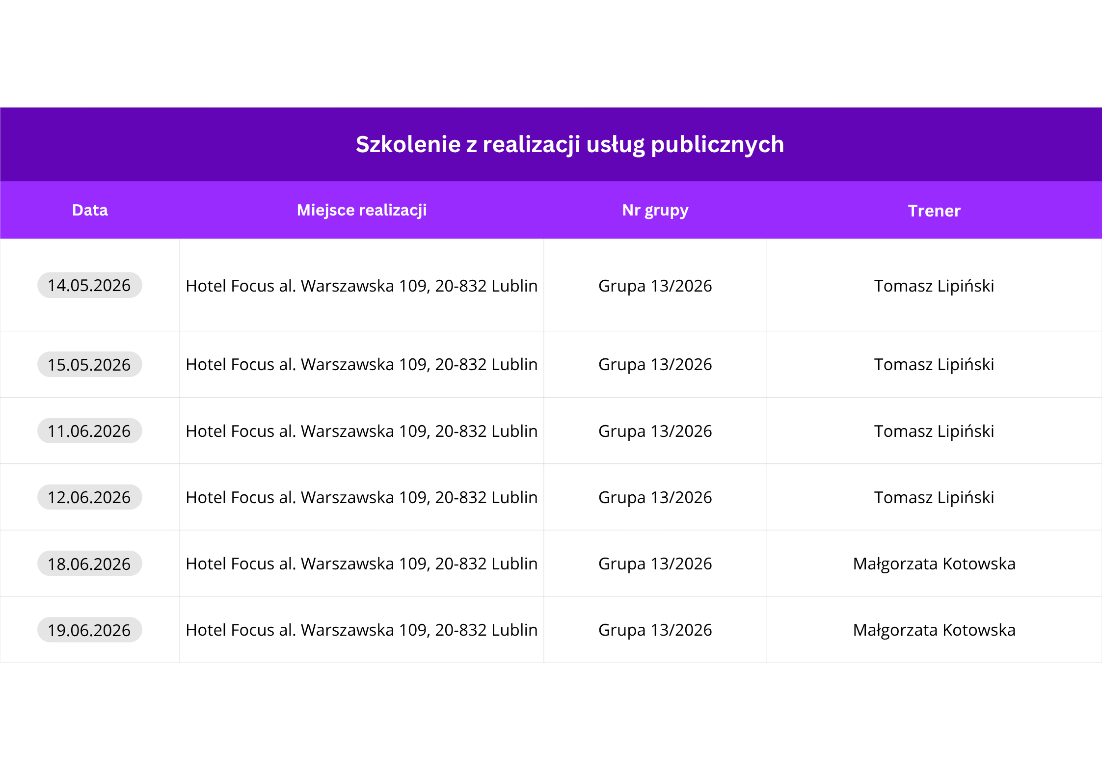This screenshot has height=779, width=1102.
Task: Select the 12.06.2026 date badge
Action: pos(89,497)
